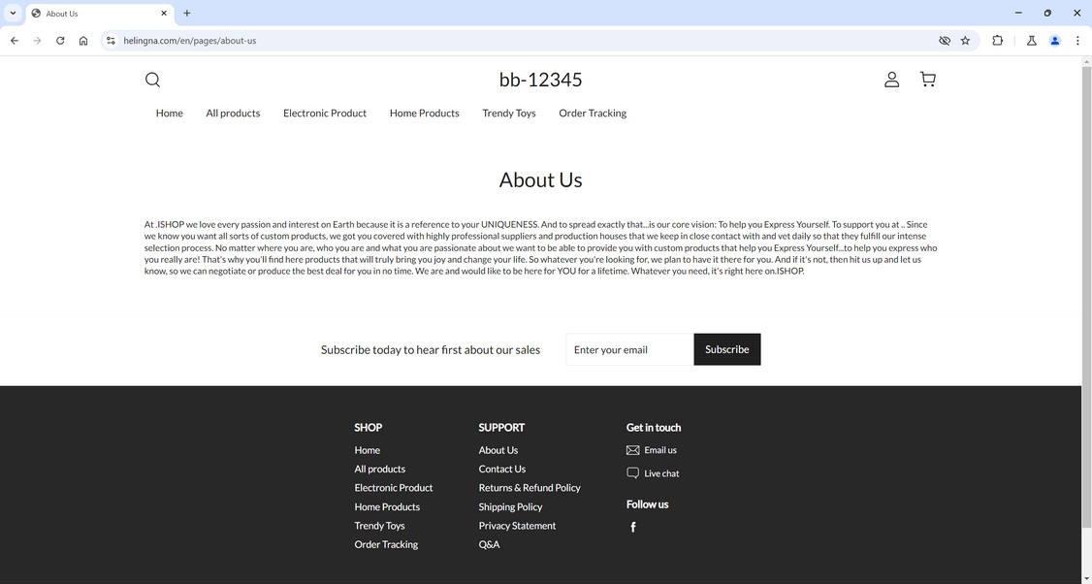This screenshot has width=1092, height=584.
Task: Go back using browser back arrow
Action: click(14, 41)
